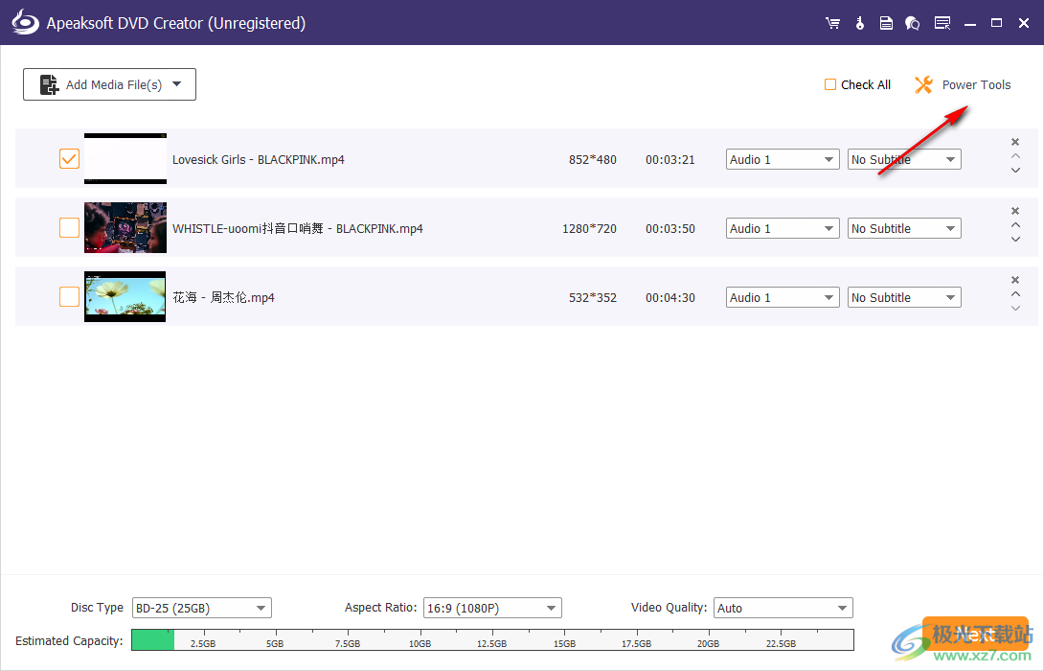The width and height of the screenshot is (1044, 671).
Task: Open Audio 1 dropdown for 花海 file
Action: tap(783, 297)
